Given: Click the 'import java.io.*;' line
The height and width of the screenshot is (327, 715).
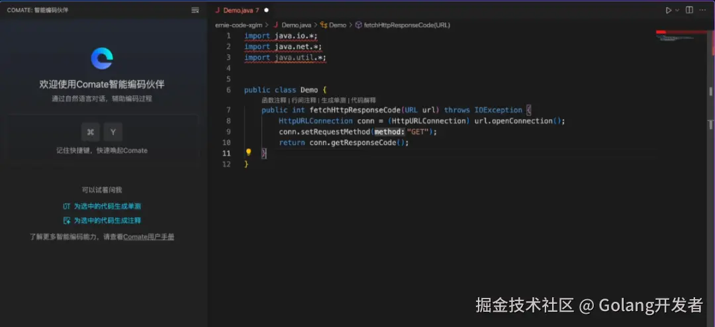Looking at the screenshot, I should coord(281,36).
